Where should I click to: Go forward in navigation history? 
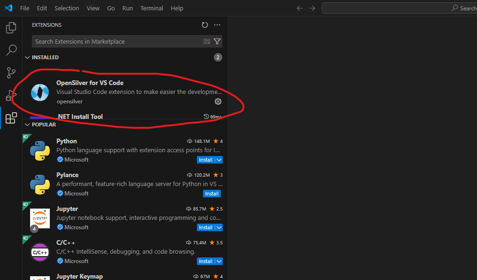pyautogui.click(x=312, y=8)
